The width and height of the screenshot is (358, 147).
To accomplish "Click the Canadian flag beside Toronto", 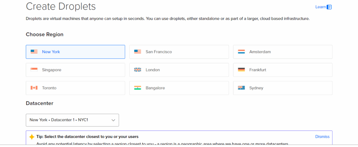I will 34,88.
